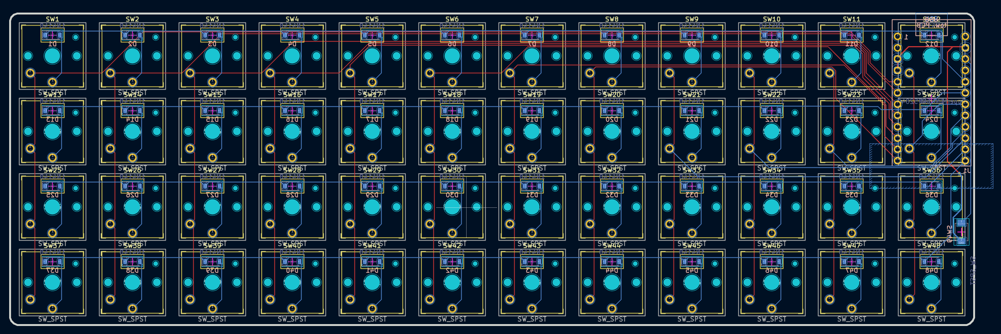Image resolution: width=1001 pixels, height=334 pixels.
Task: Select the SW30 reference label
Action: pyautogui.click(x=452, y=170)
